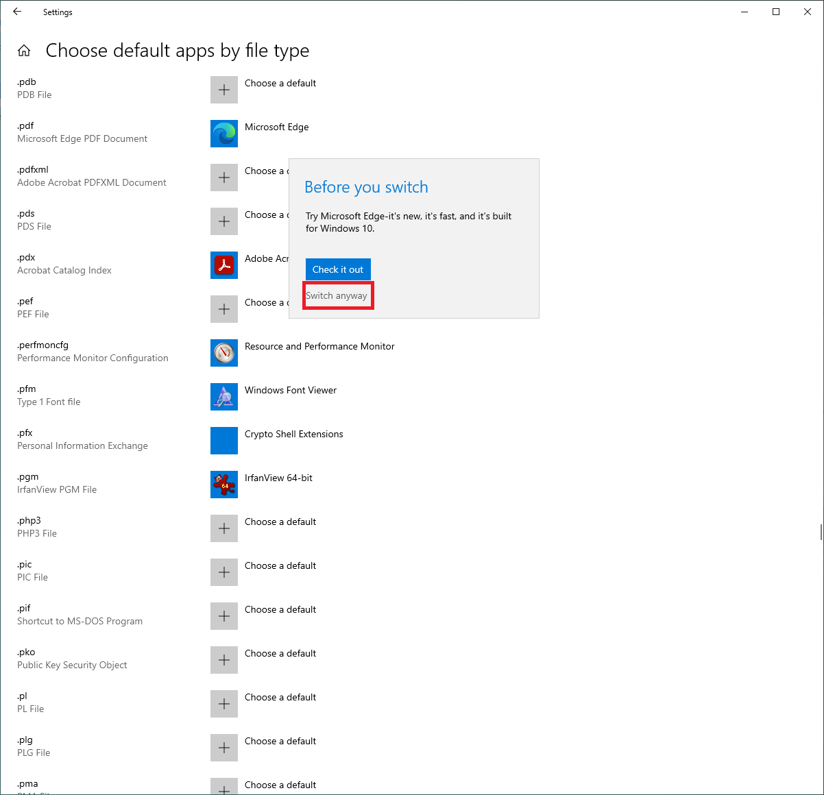Choose a default for .pic files
824x795 pixels.
[223, 572]
